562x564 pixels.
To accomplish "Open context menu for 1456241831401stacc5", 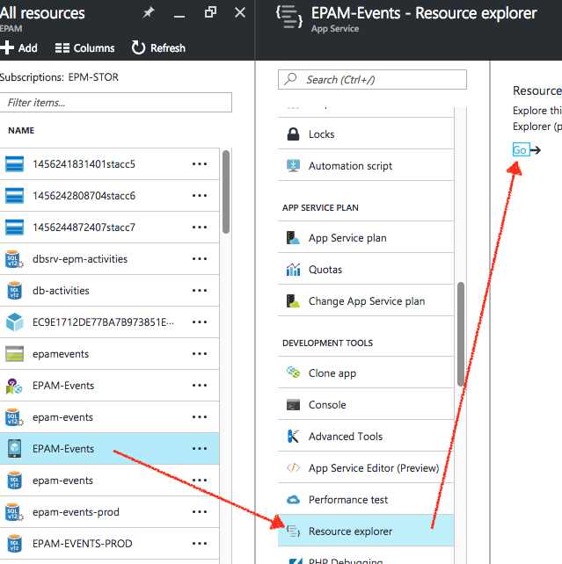I will pyautogui.click(x=200, y=164).
